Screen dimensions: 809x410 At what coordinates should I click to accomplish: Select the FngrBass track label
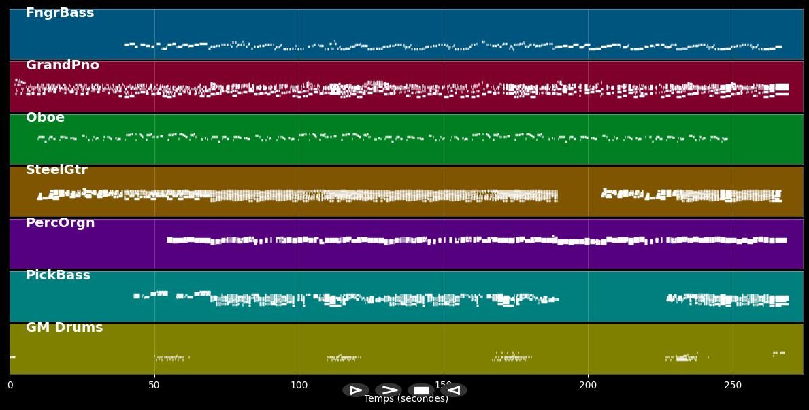(60, 13)
